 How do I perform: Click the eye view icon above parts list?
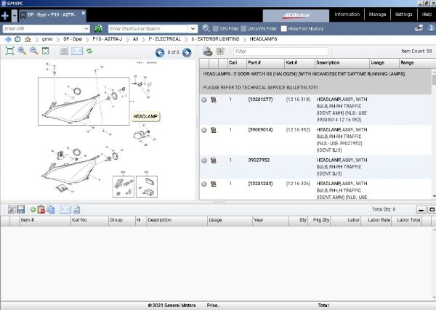pyautogui.click(x=207, y=52)
